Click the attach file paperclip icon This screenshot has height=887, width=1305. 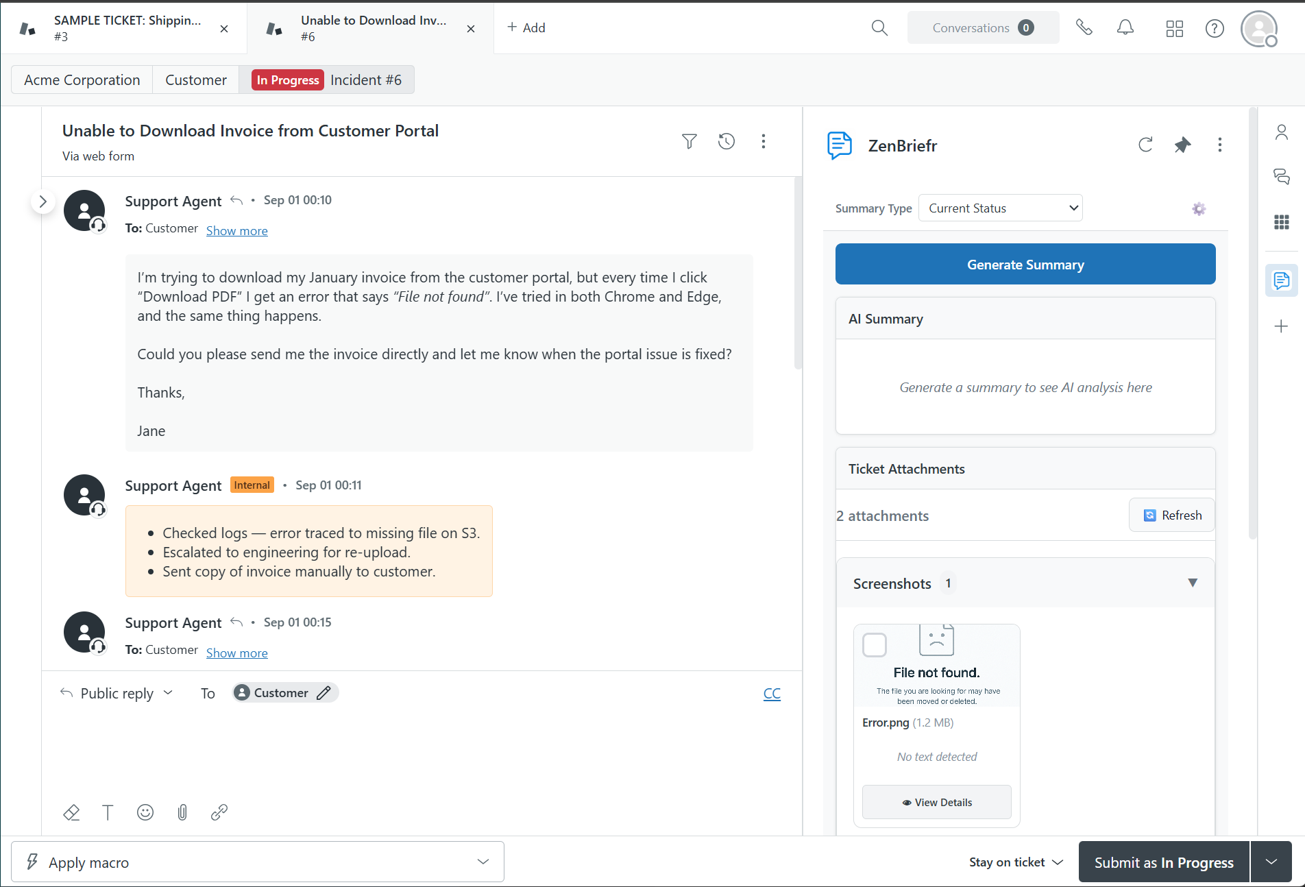pos(182,812)
